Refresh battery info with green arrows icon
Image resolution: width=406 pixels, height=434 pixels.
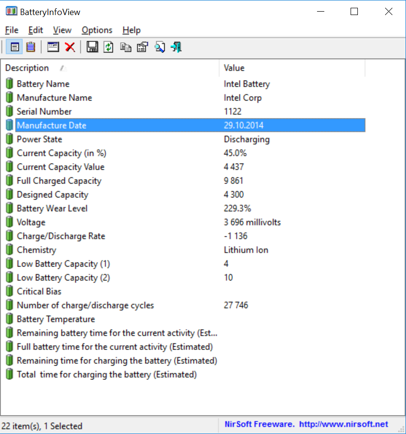pos(108,47)
